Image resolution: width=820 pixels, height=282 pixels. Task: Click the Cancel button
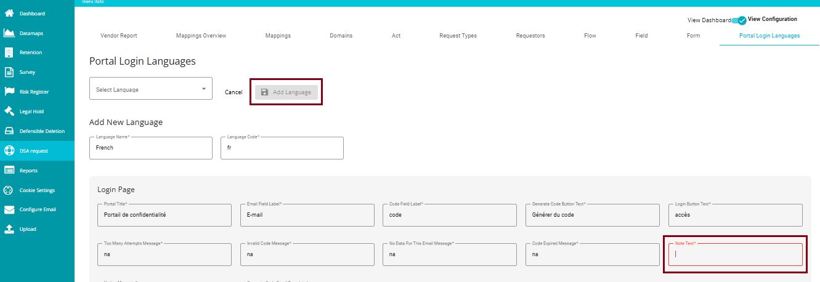pyautogui.click(x=233, y=92)
